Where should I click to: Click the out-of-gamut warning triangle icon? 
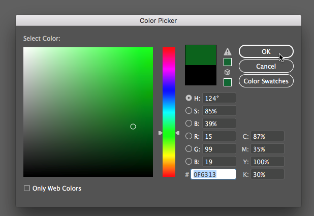pos(228,52)
